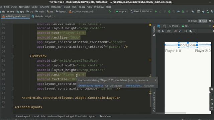Click the grey Stop button in toolbar
Viewport: 214px width, 120px height.
pyautogui.click(x=187, y=12)
